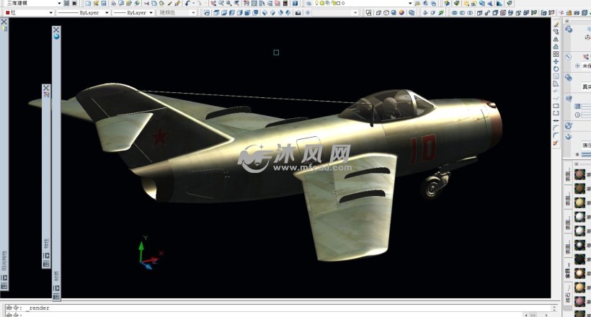Click the New file icon
This screenshot has height=317, width=591.
[x=87, y=4]
